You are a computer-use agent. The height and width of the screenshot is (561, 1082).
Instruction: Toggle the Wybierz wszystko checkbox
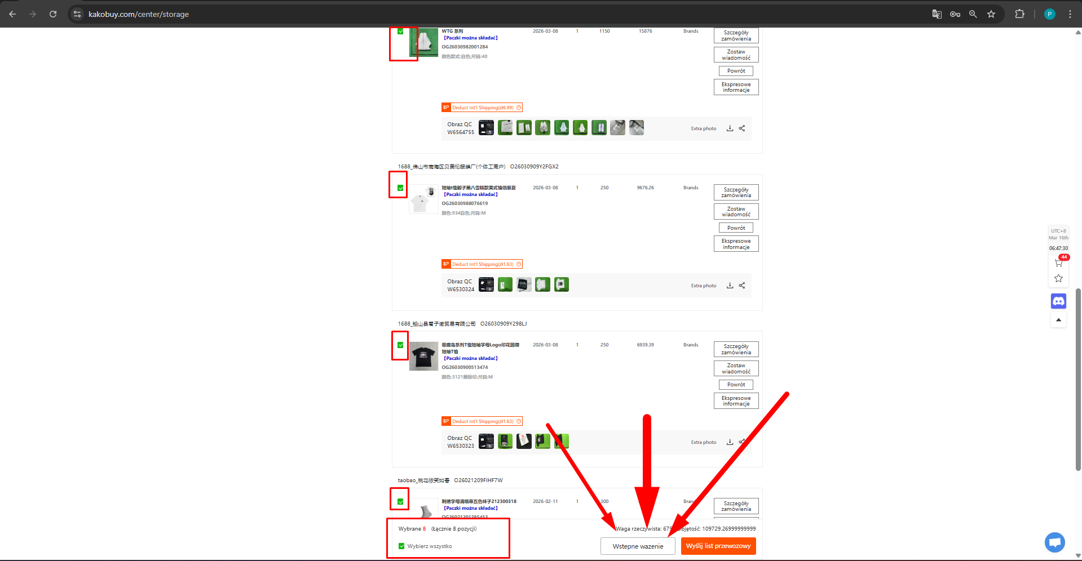[401, 546]
